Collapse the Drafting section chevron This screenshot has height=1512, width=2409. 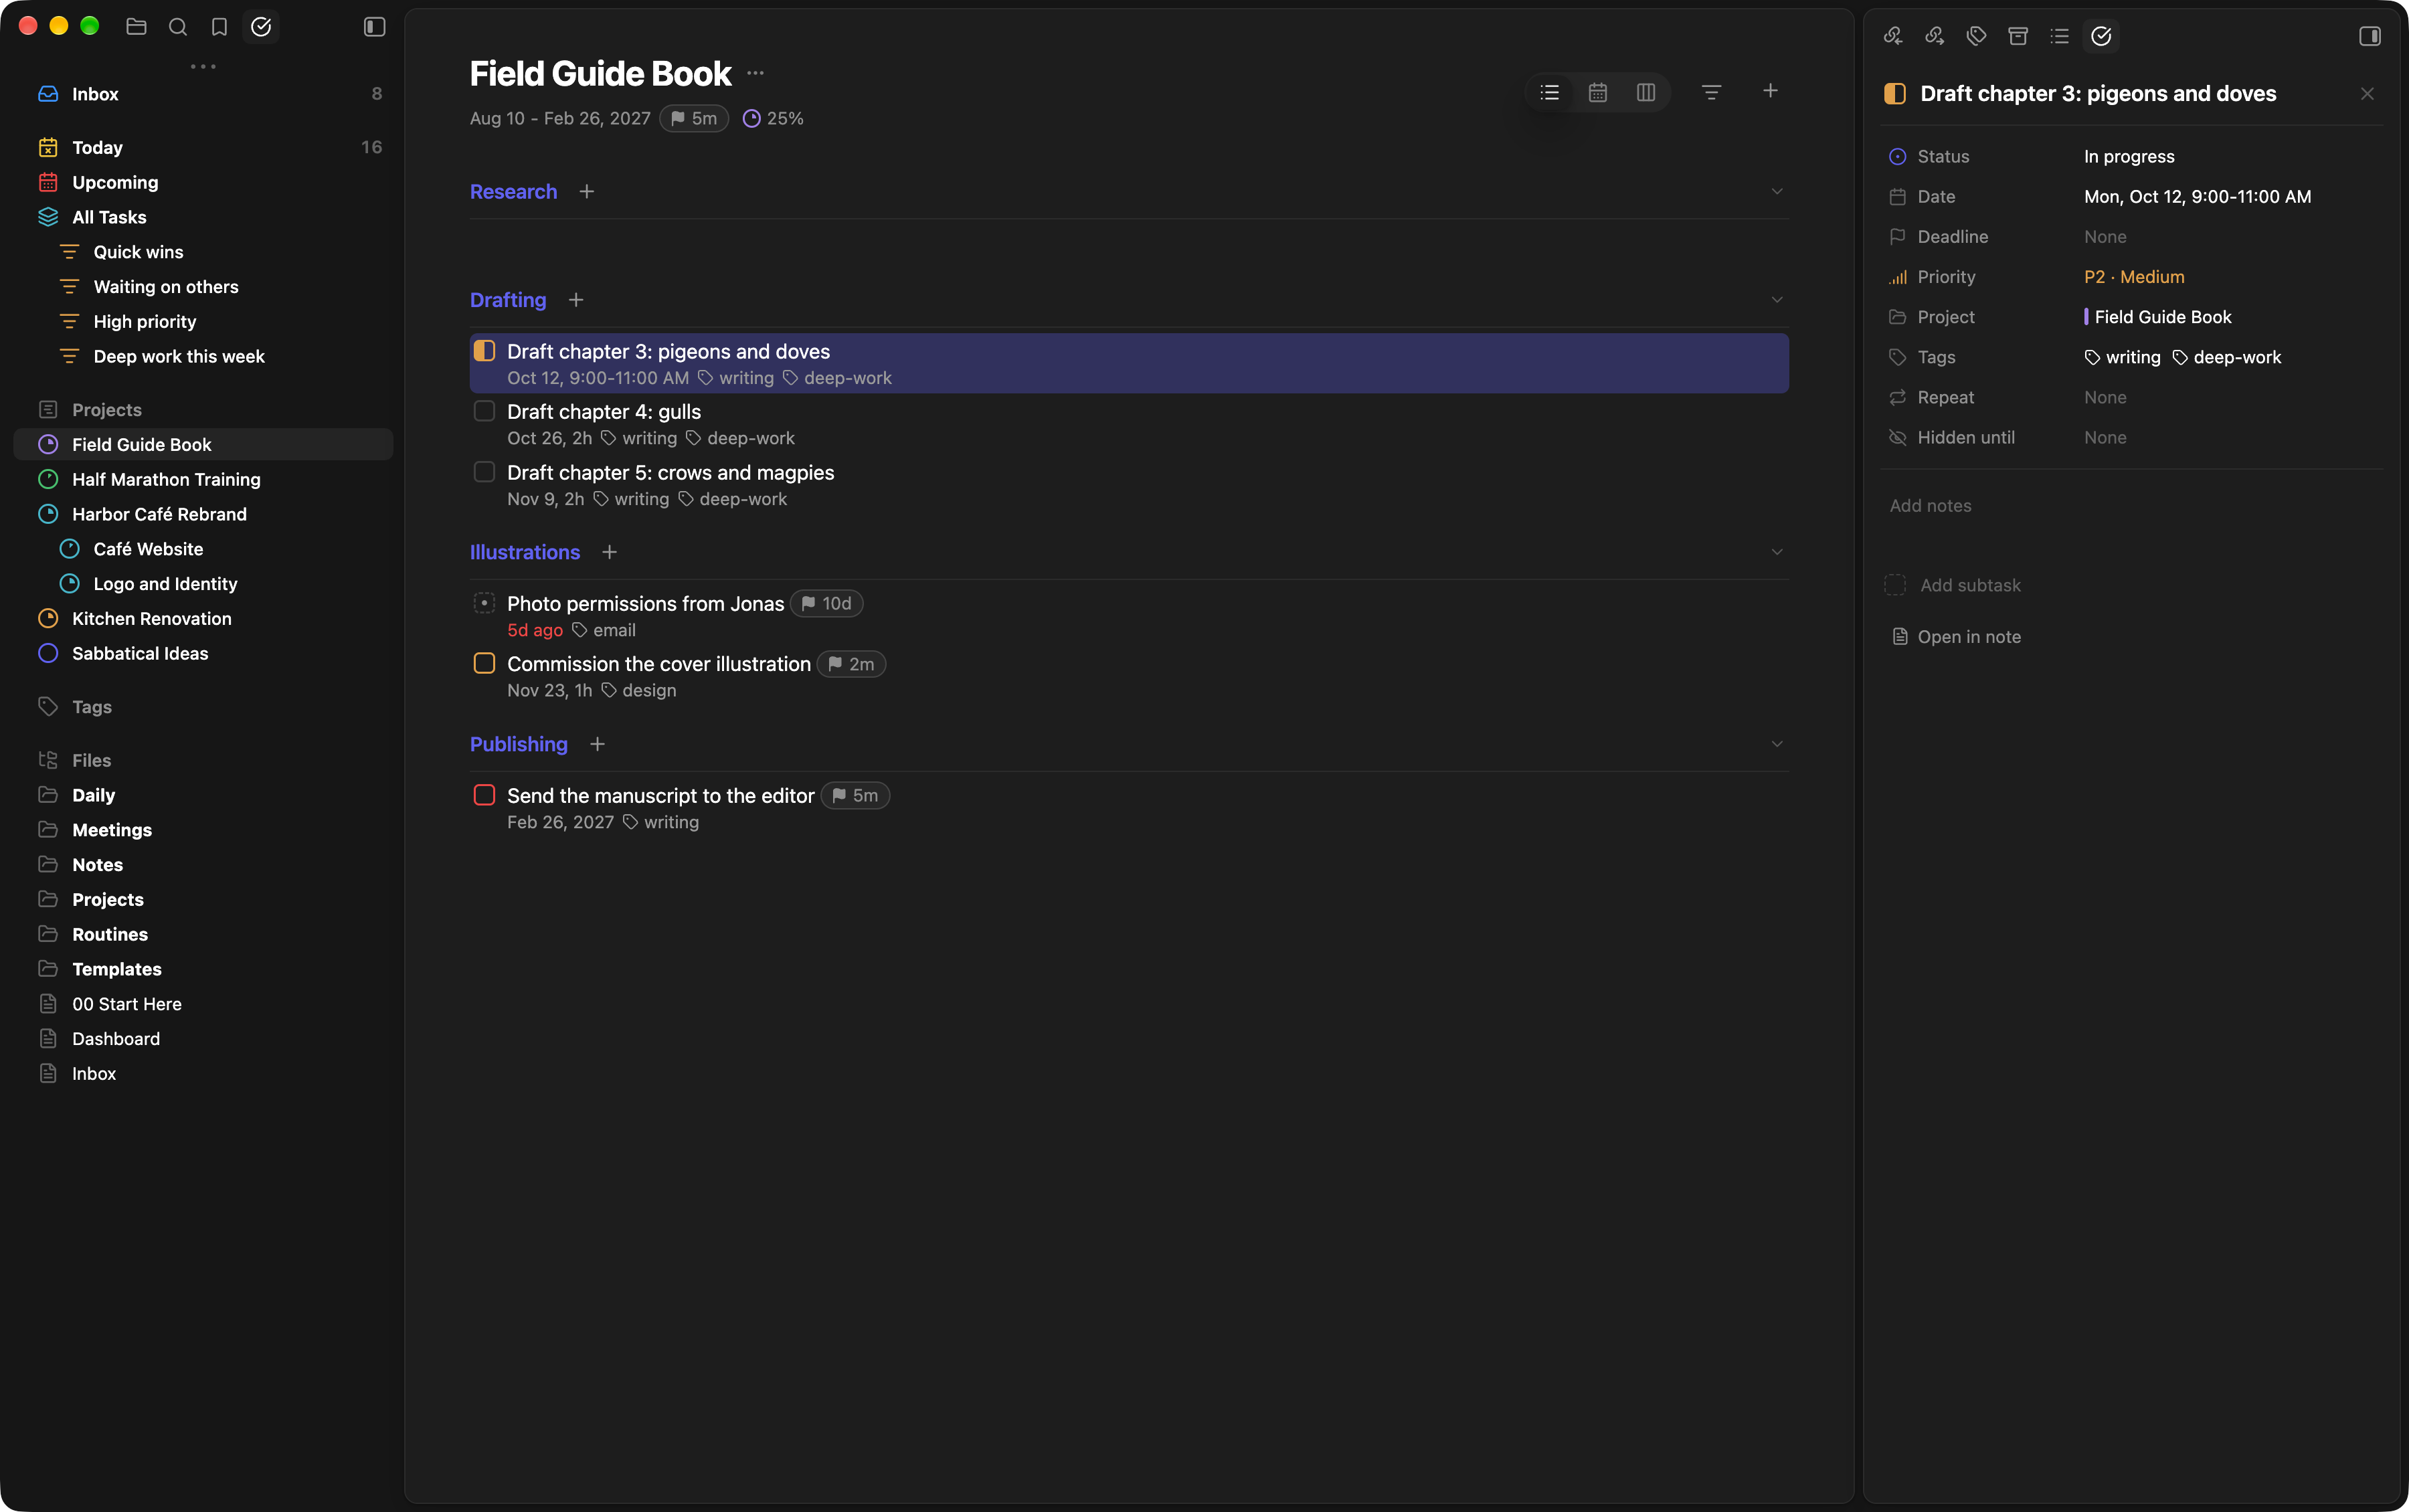pos(1777,300)
